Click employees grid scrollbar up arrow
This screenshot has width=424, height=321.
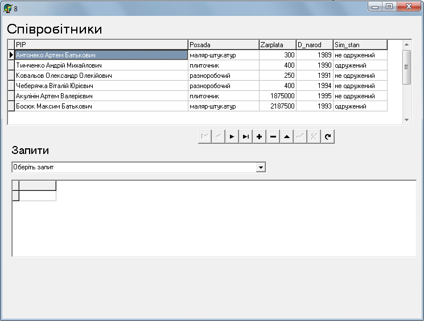pyautogui.click(x=406, y=44)
